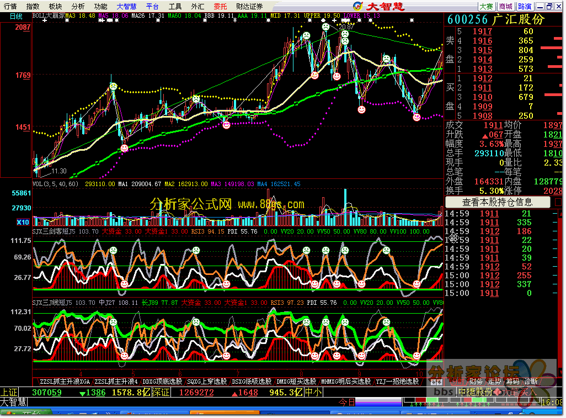Viewport: 566px width, 418px height.
Task: Select the ZZSL抓主升浪4 tab
Action: (x=116, y=381)
